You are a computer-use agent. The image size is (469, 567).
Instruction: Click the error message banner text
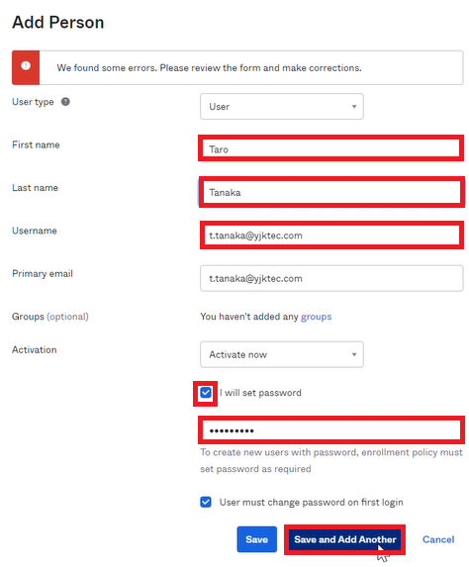[x=209, y=68]
